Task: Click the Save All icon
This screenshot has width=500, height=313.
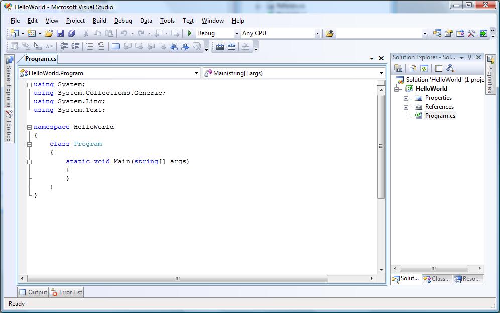Action: [72, 33]
